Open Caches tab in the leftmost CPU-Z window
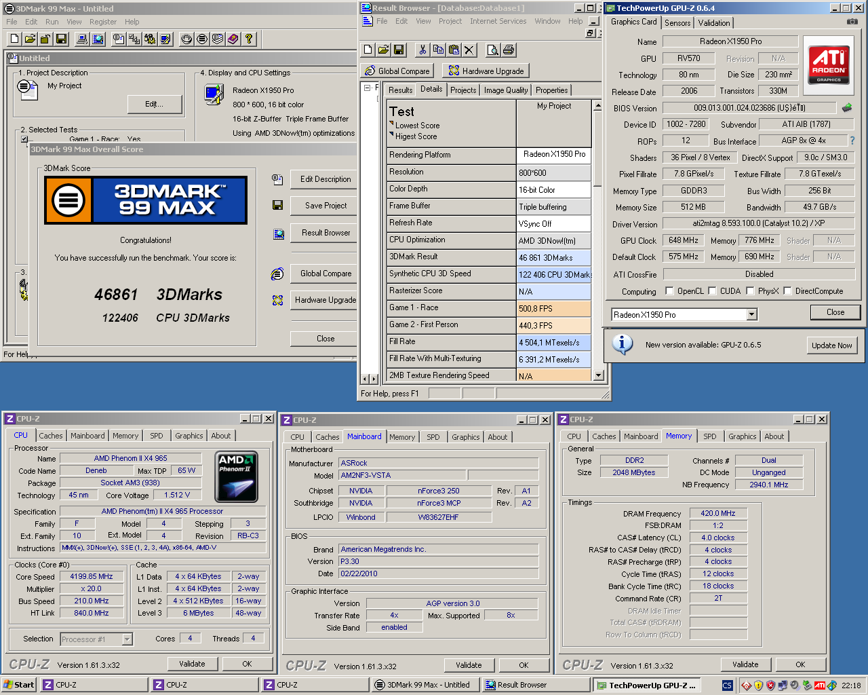The width and height of the screenshot is (868, 695). pos(50,436)
